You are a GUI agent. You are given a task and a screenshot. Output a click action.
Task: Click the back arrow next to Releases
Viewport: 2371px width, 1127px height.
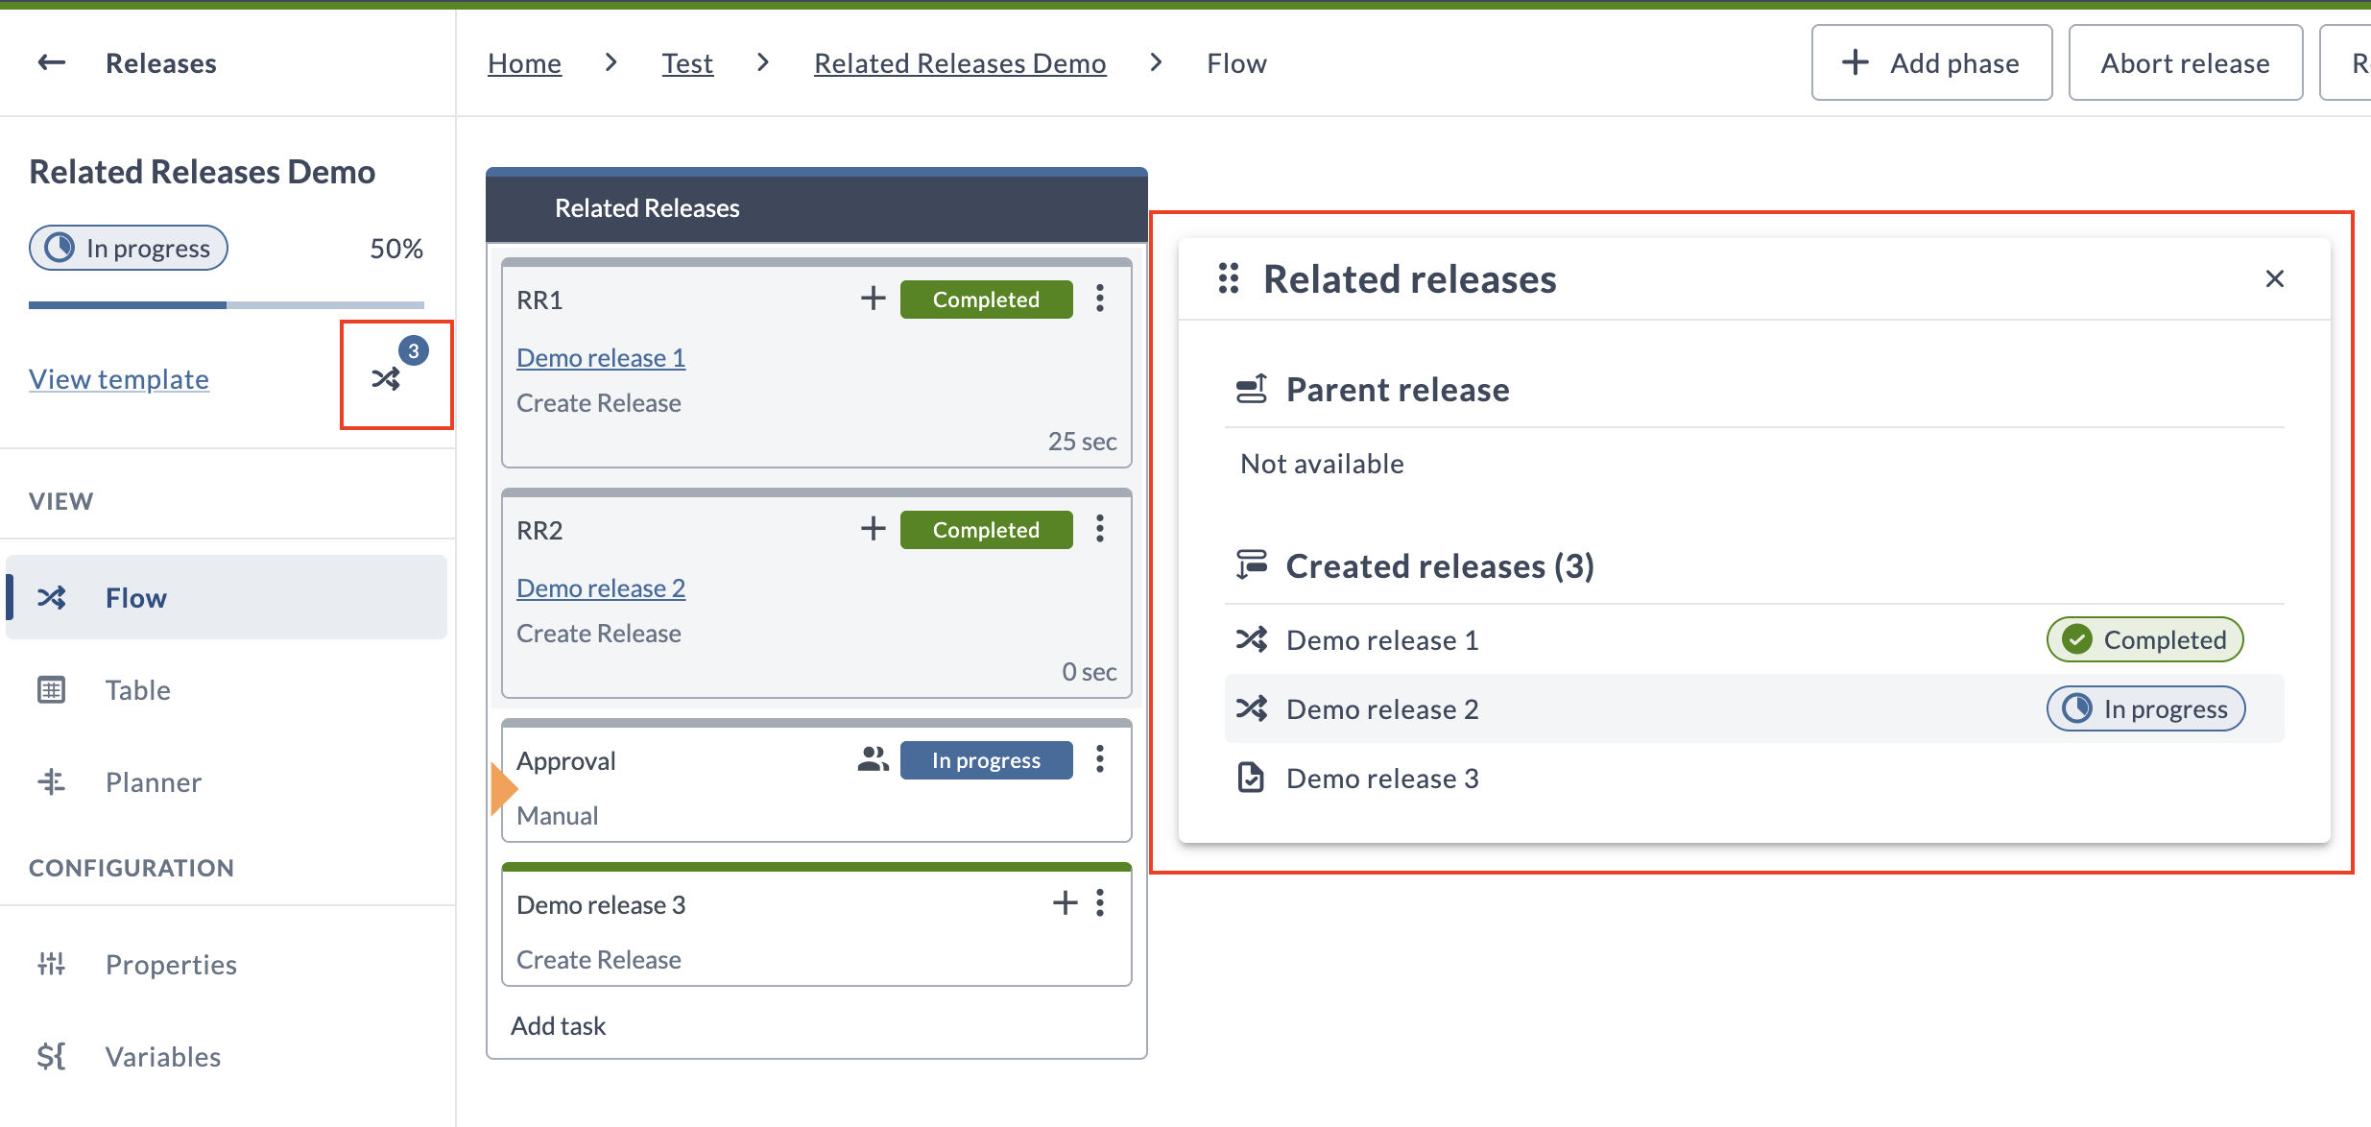click(51, 63)
